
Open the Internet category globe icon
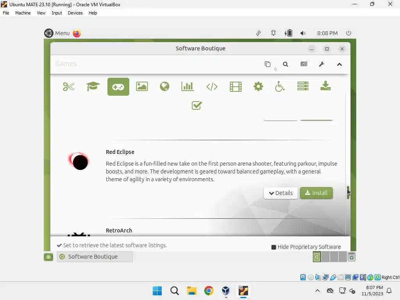[164, 86]
